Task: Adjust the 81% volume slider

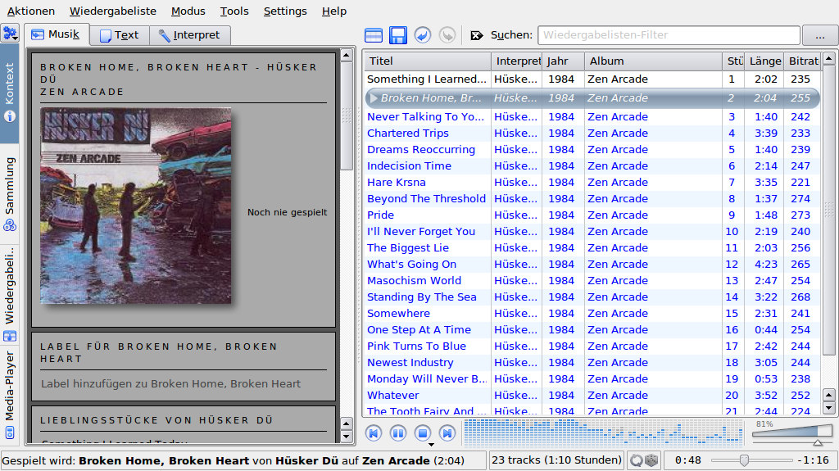Action: (x=792, y=432)
